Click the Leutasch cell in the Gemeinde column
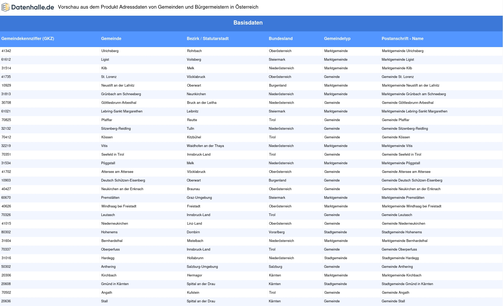This screenshot has height=306, width=503. [x=143, y=215]
